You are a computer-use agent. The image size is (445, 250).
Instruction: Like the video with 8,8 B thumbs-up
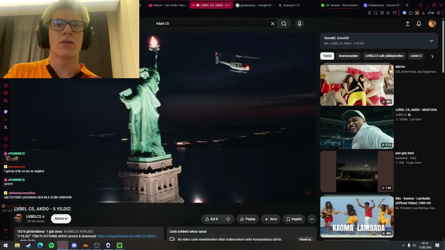pos(211,219)
